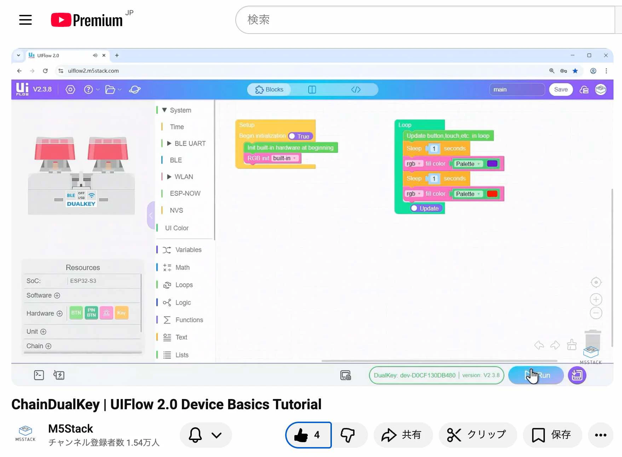
Task: Select the BLE block category
Action: (176, 160)
